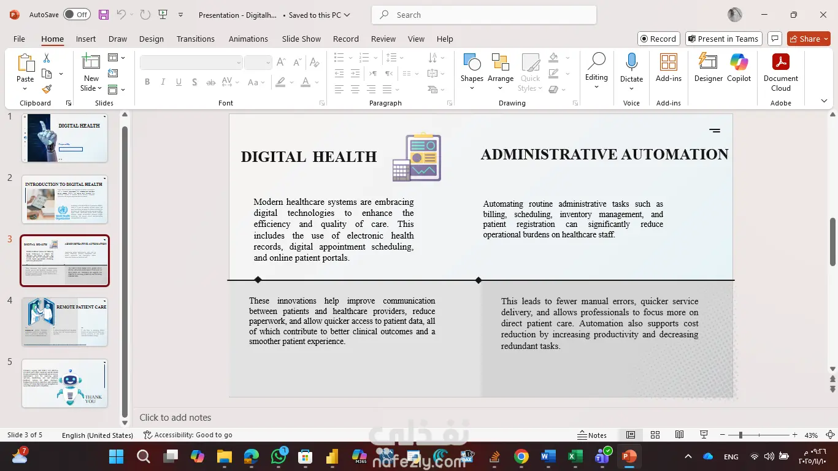
Task: Decrease the list indent level
Action: [339, 74]
